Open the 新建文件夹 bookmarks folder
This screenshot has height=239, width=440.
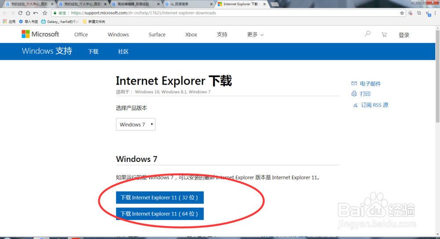(94, 22)
